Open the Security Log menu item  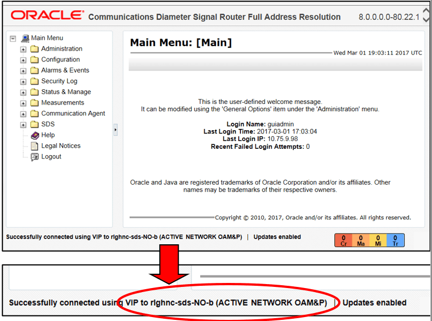point(59,81)
